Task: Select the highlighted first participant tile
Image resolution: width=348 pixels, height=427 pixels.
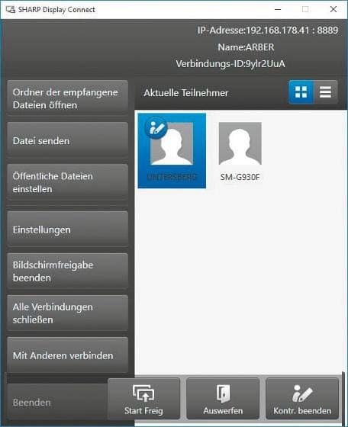Action: [x=172, y=151]
